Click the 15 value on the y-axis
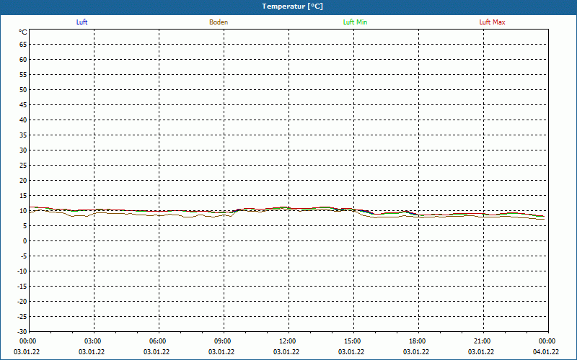577x360 pixels. pyautogui.click(x=23, y=196)
